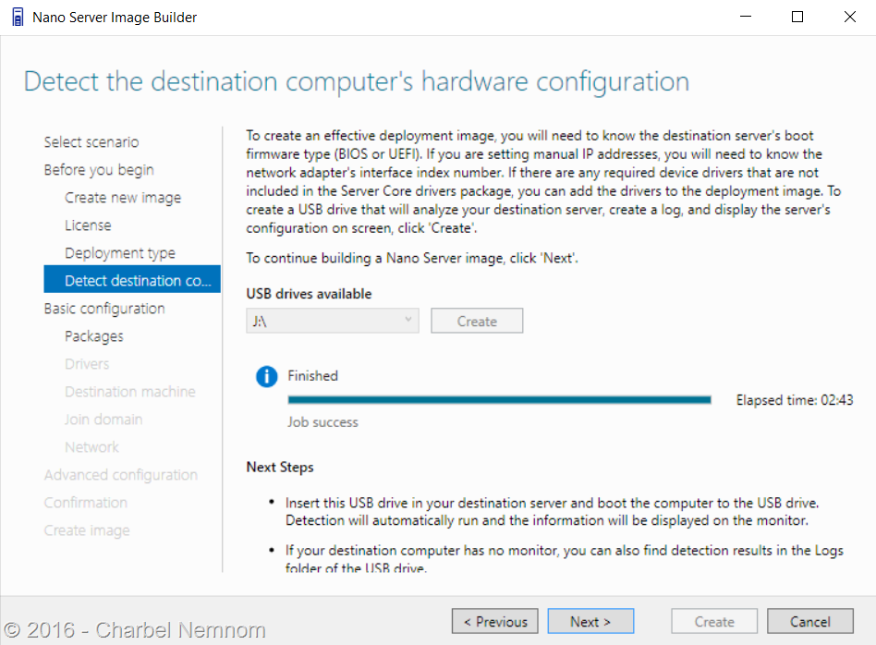Click the Elapsed time: 02:43 text
The width and height of the screenshot is (876, 645).
point(795,400)
